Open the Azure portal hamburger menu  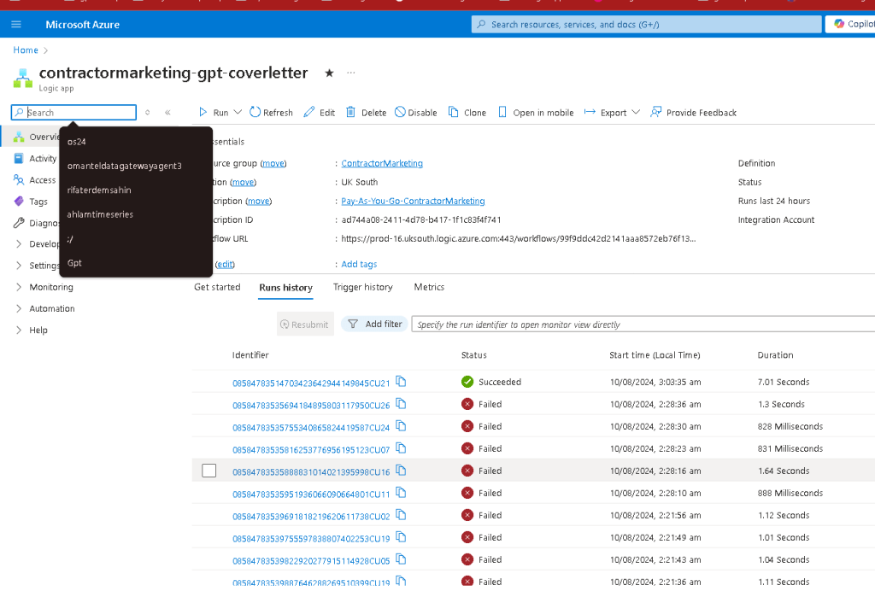[x=16, y=24]
